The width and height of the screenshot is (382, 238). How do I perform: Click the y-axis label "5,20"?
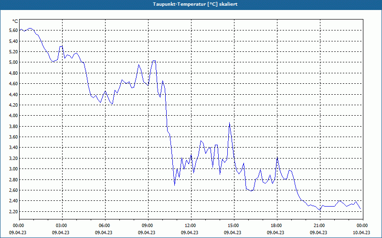(x=14, y=52)
